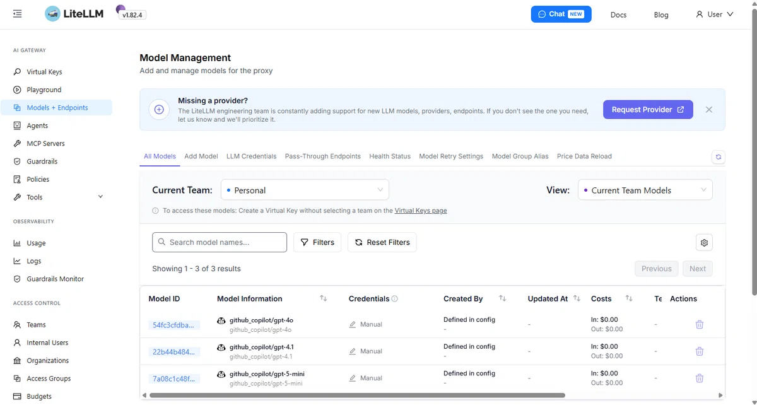Open the Chat NEW button
This screenshot has height=405, width=757.
point(561,14)
